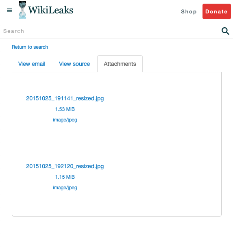233x247 pixels.
Task: Click image/jpeg under the first attachment
Action: 65,120
